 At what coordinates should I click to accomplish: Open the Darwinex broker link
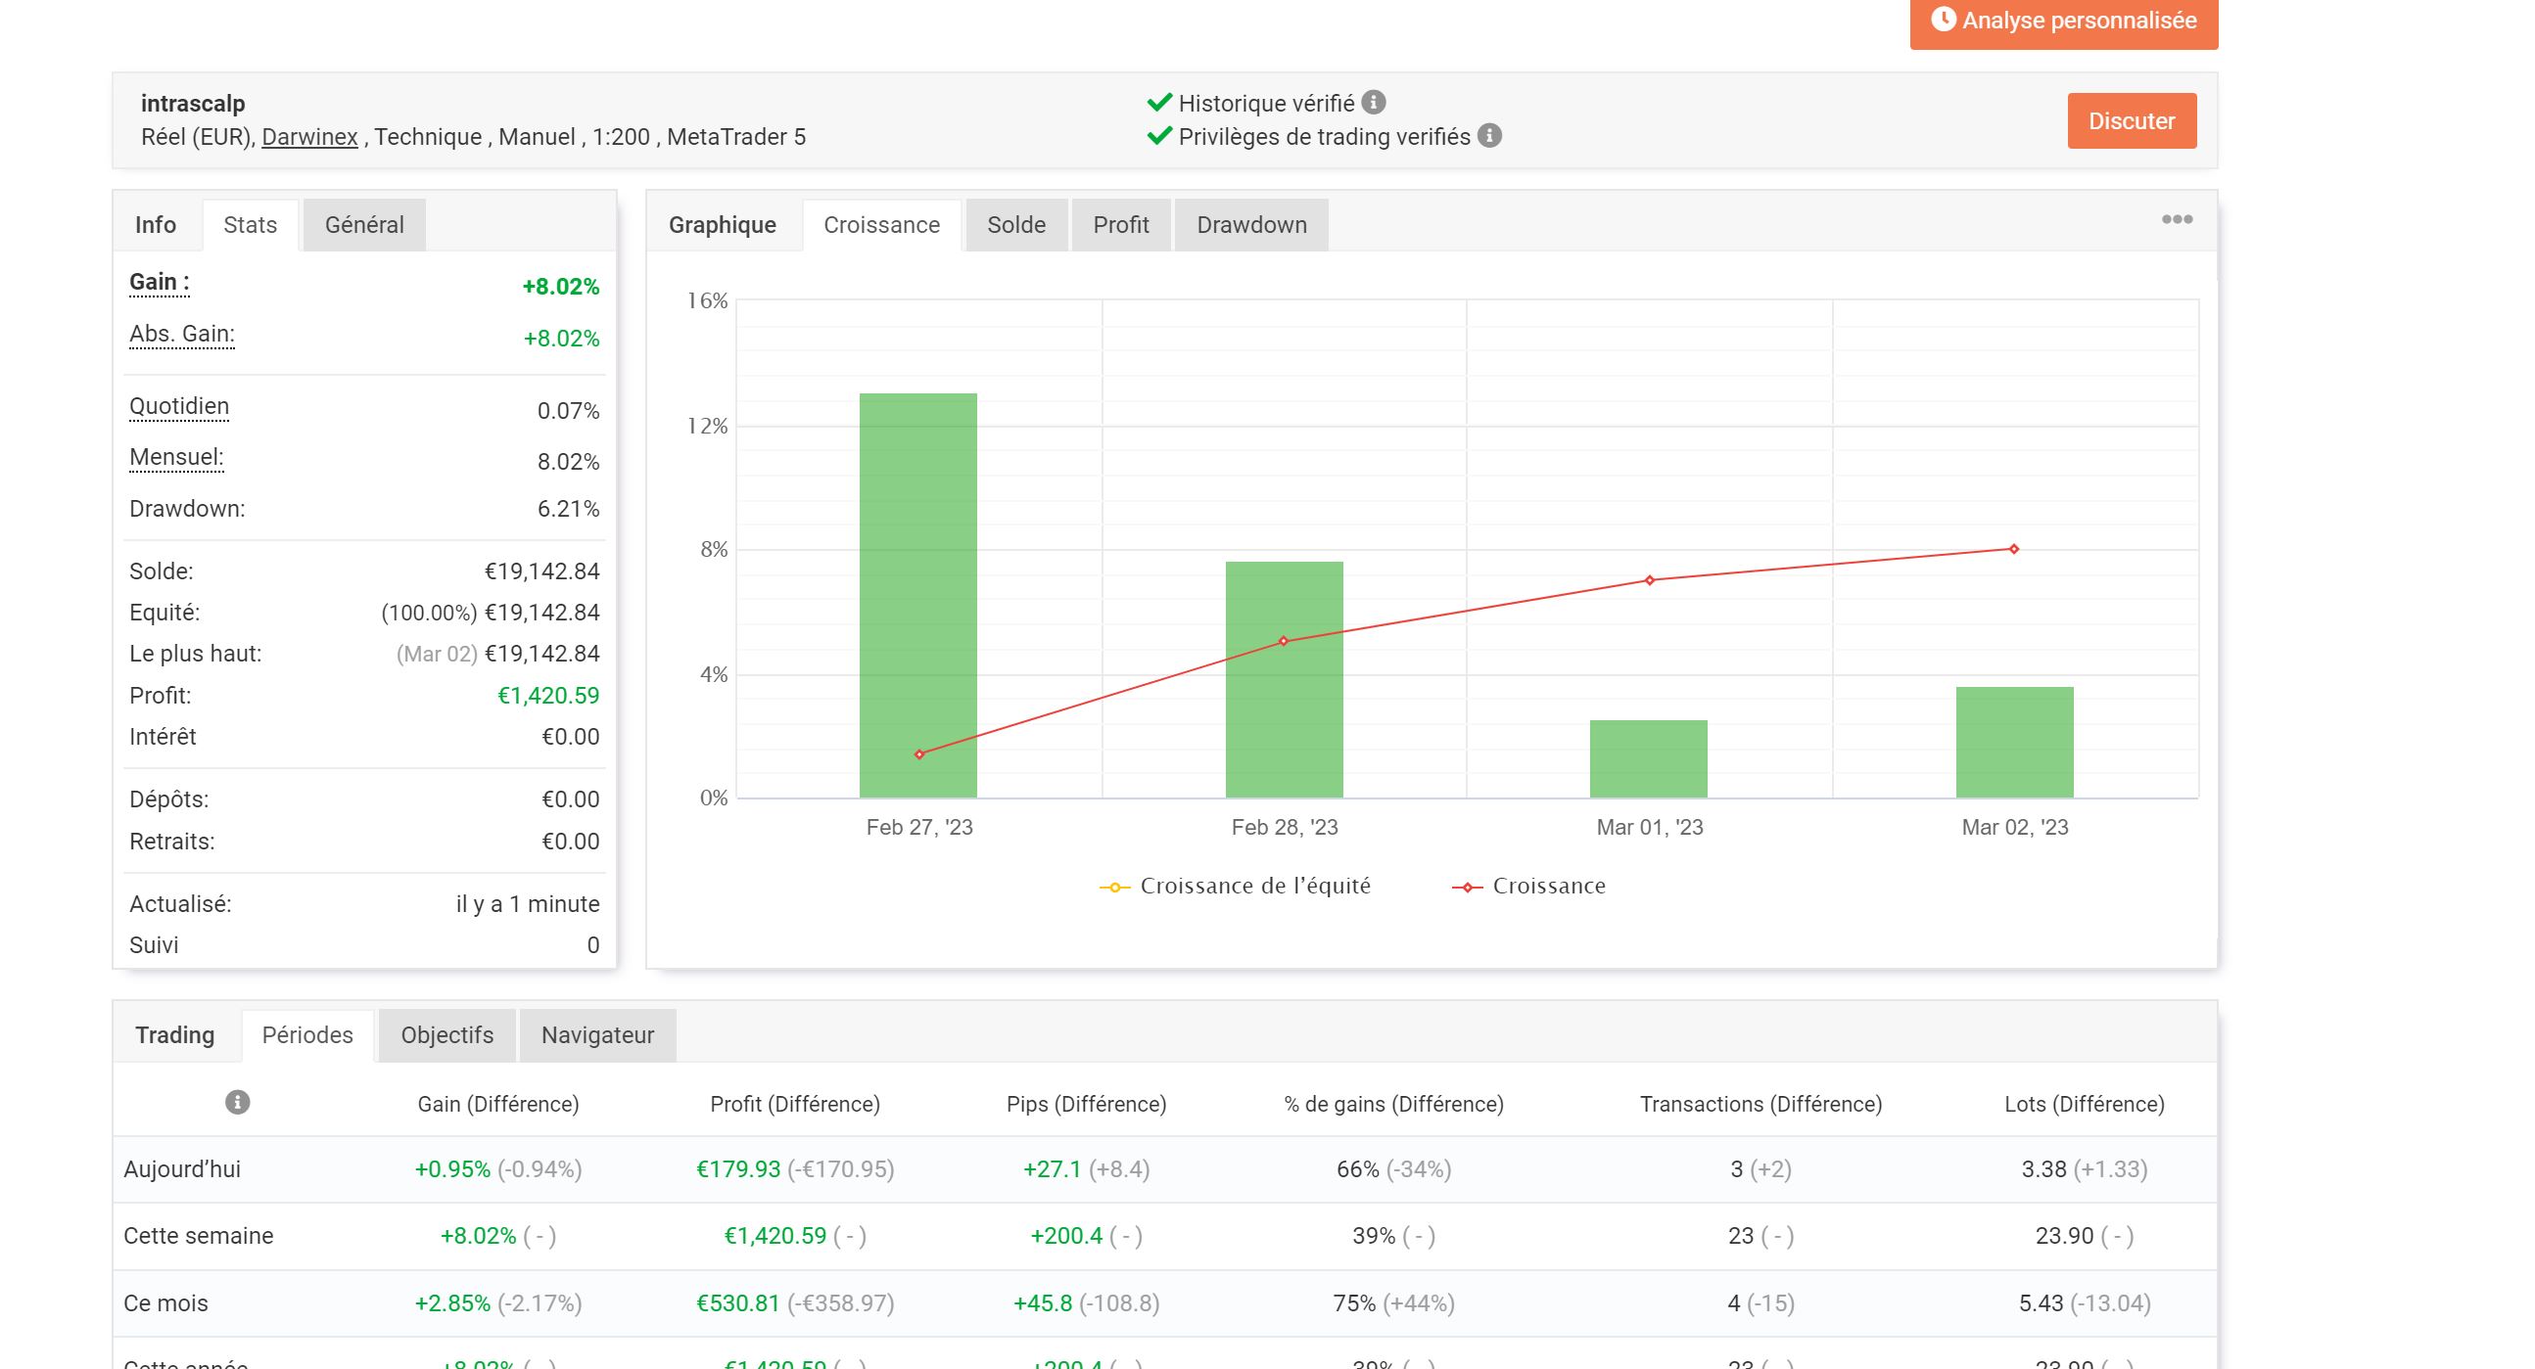pos(309,137)
